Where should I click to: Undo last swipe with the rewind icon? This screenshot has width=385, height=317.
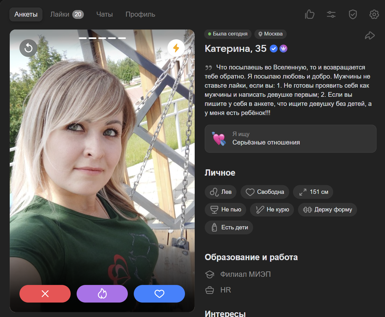28,48
